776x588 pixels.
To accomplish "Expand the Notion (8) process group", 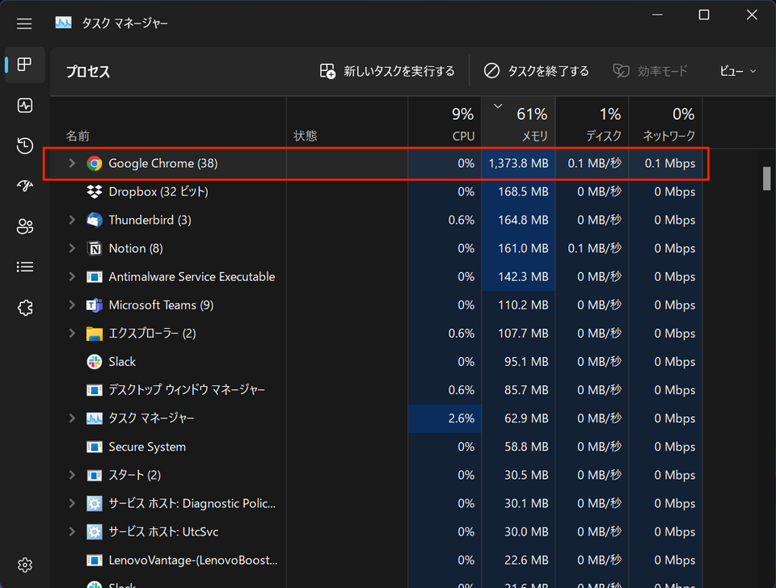I will pos(72,248).
